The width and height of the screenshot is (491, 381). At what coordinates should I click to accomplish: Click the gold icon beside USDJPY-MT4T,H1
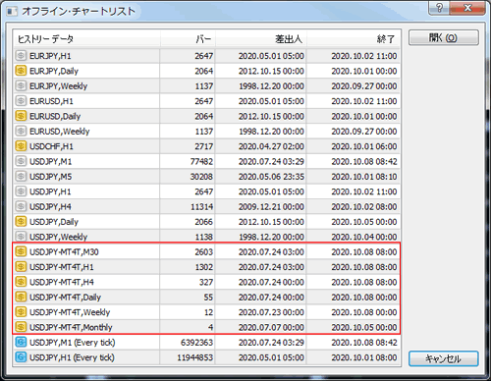pyautogui.click(x=21, y=267)
